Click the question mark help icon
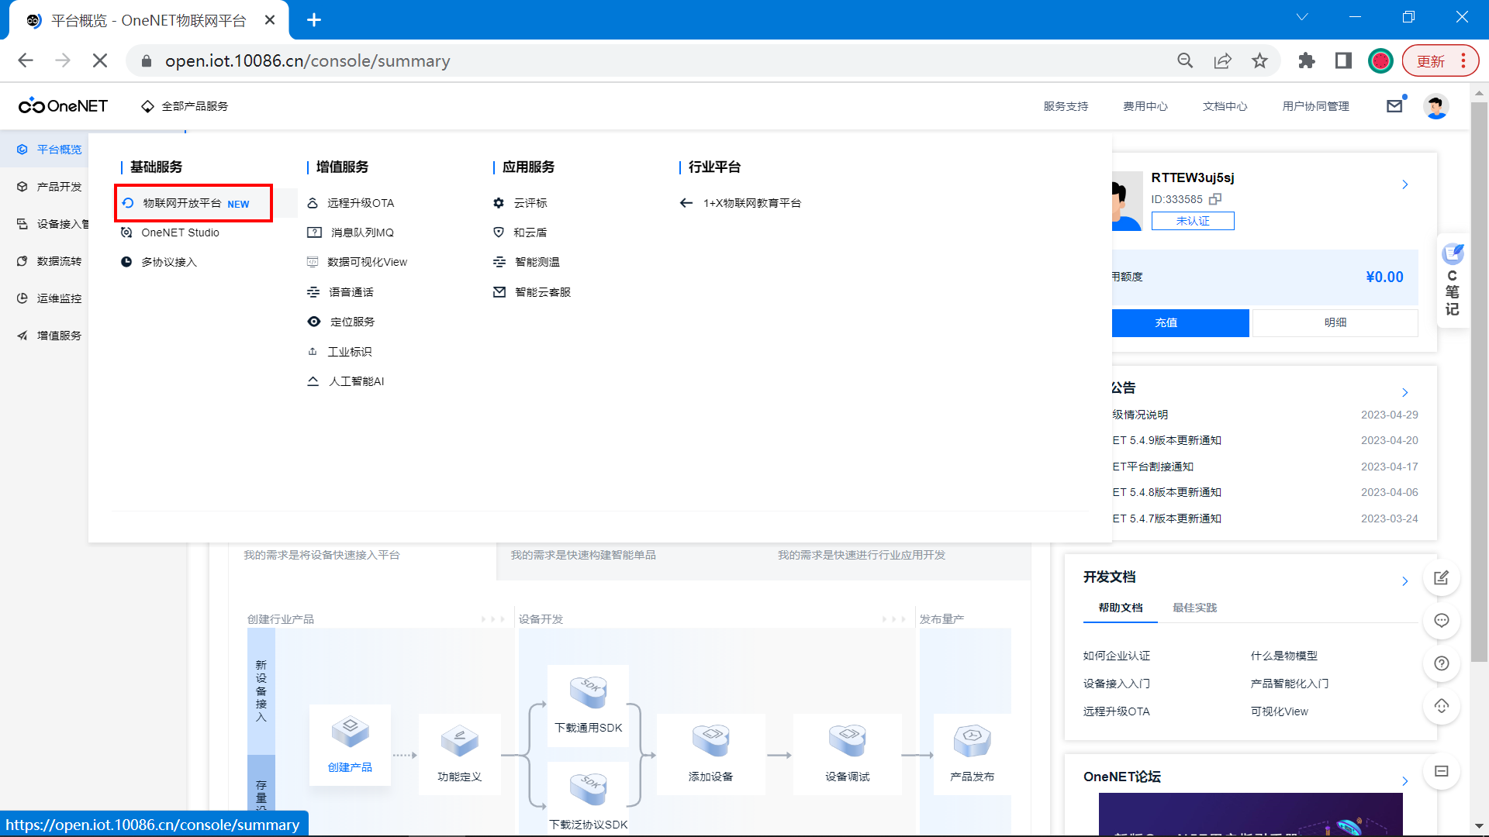The width and height of the screenshot is (1489, 837). click(1441, 663)
